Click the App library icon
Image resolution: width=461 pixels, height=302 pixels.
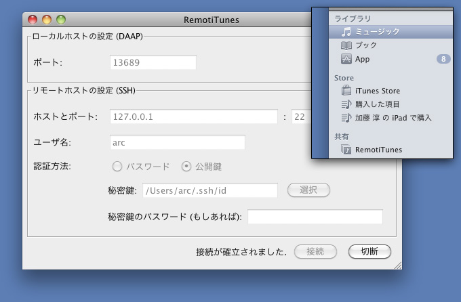tap(346, 60)
